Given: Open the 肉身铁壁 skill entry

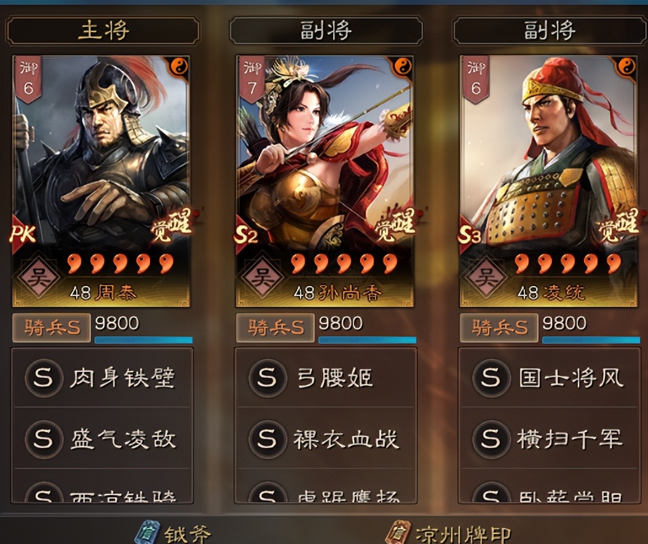Looking at the screenshot, I should (x=102, y=378).
